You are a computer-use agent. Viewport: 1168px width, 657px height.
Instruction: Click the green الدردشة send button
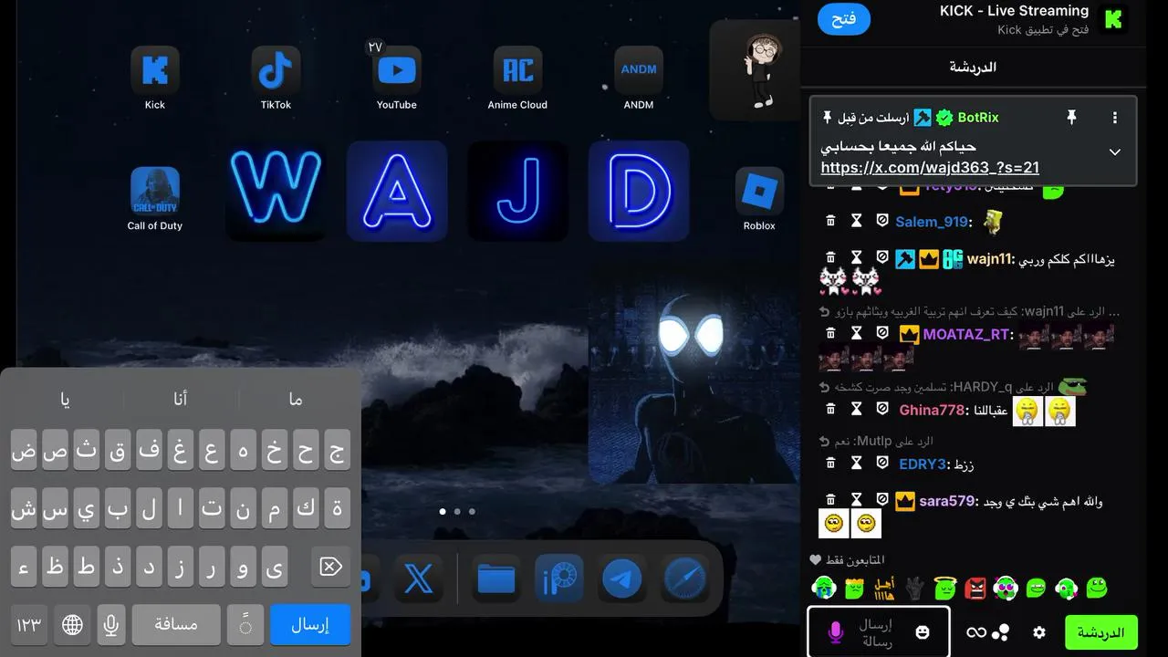1101,631
